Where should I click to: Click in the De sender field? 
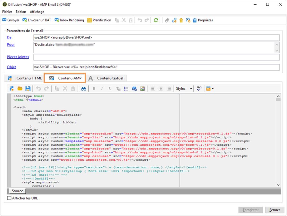(156, 37)
